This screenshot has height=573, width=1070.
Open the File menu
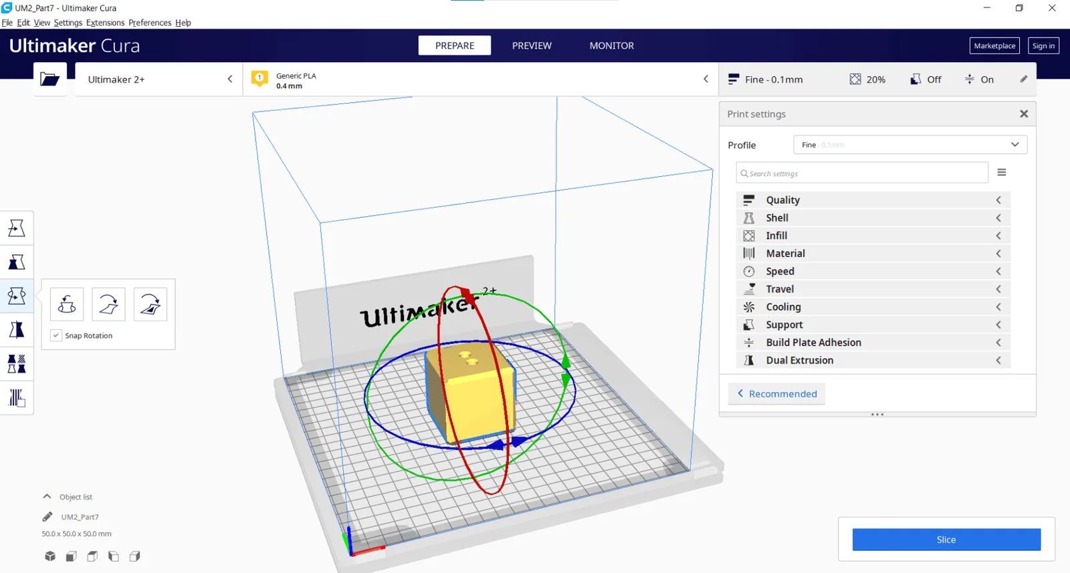7,23
